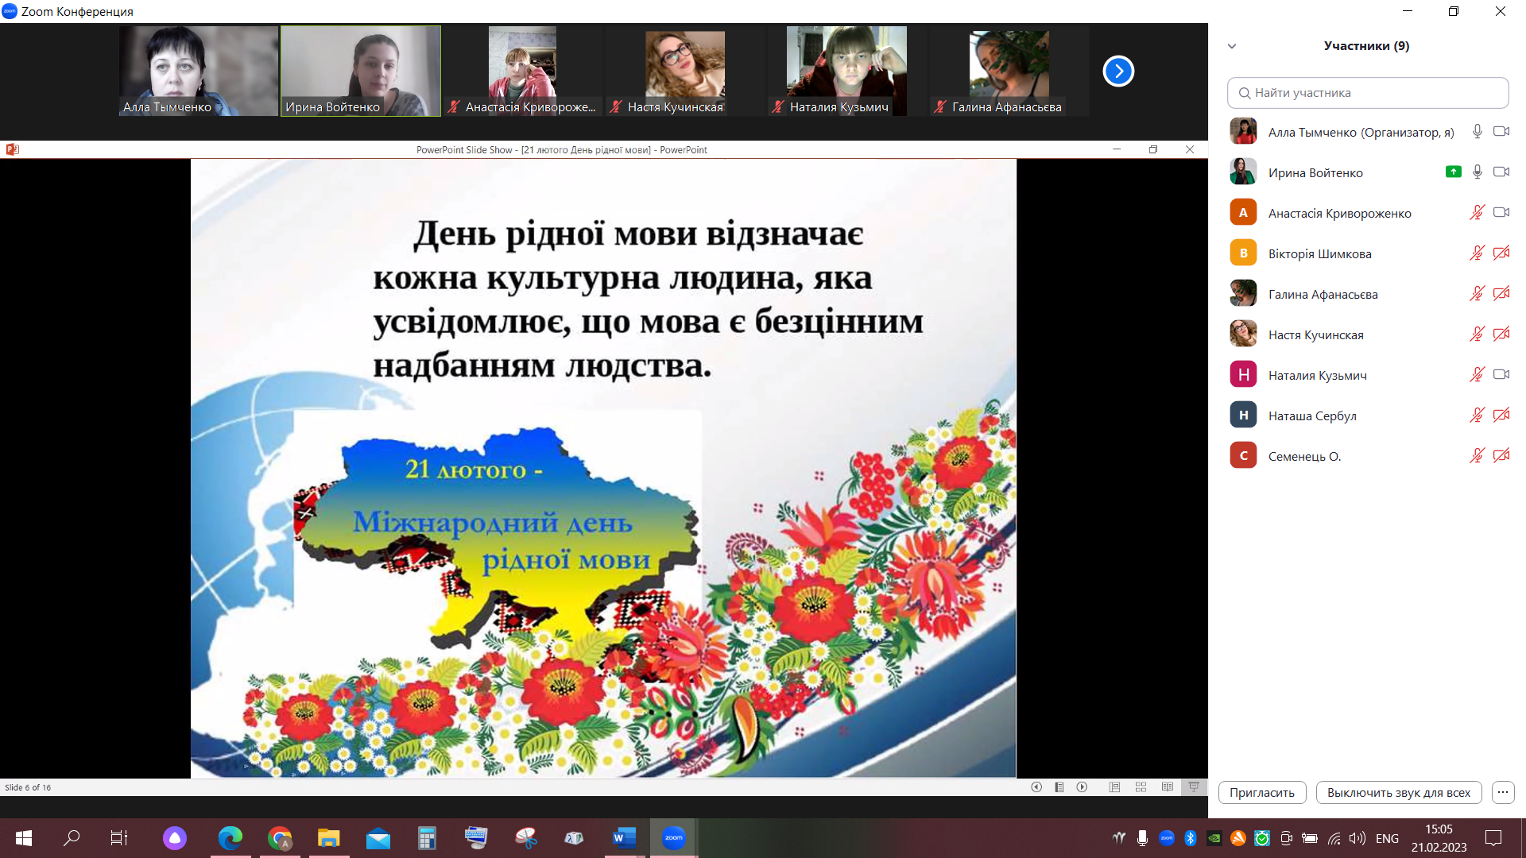Switch to Slide Sorter view icon
The height and width of the screenshot is (858, 1526).
point(1141,787)
